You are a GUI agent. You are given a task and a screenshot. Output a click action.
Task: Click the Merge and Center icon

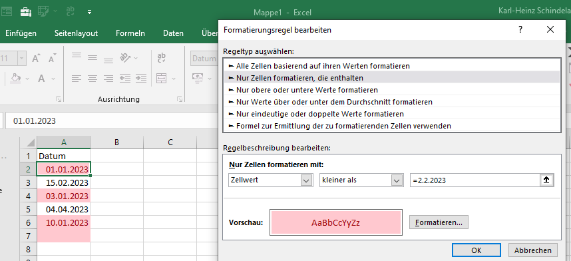tap(161, 78)
